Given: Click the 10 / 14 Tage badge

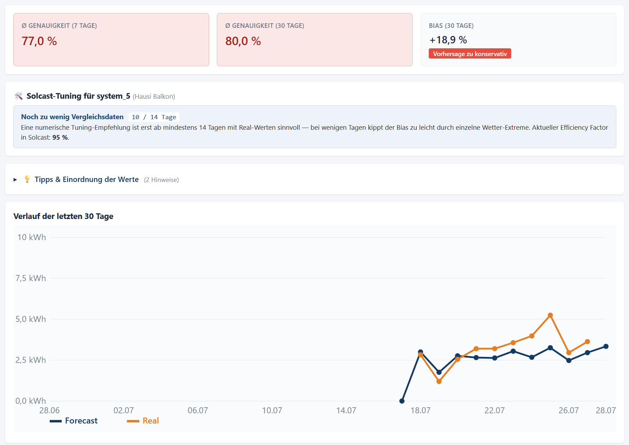Looking at the screenshot, I should [x=154, y=117].
